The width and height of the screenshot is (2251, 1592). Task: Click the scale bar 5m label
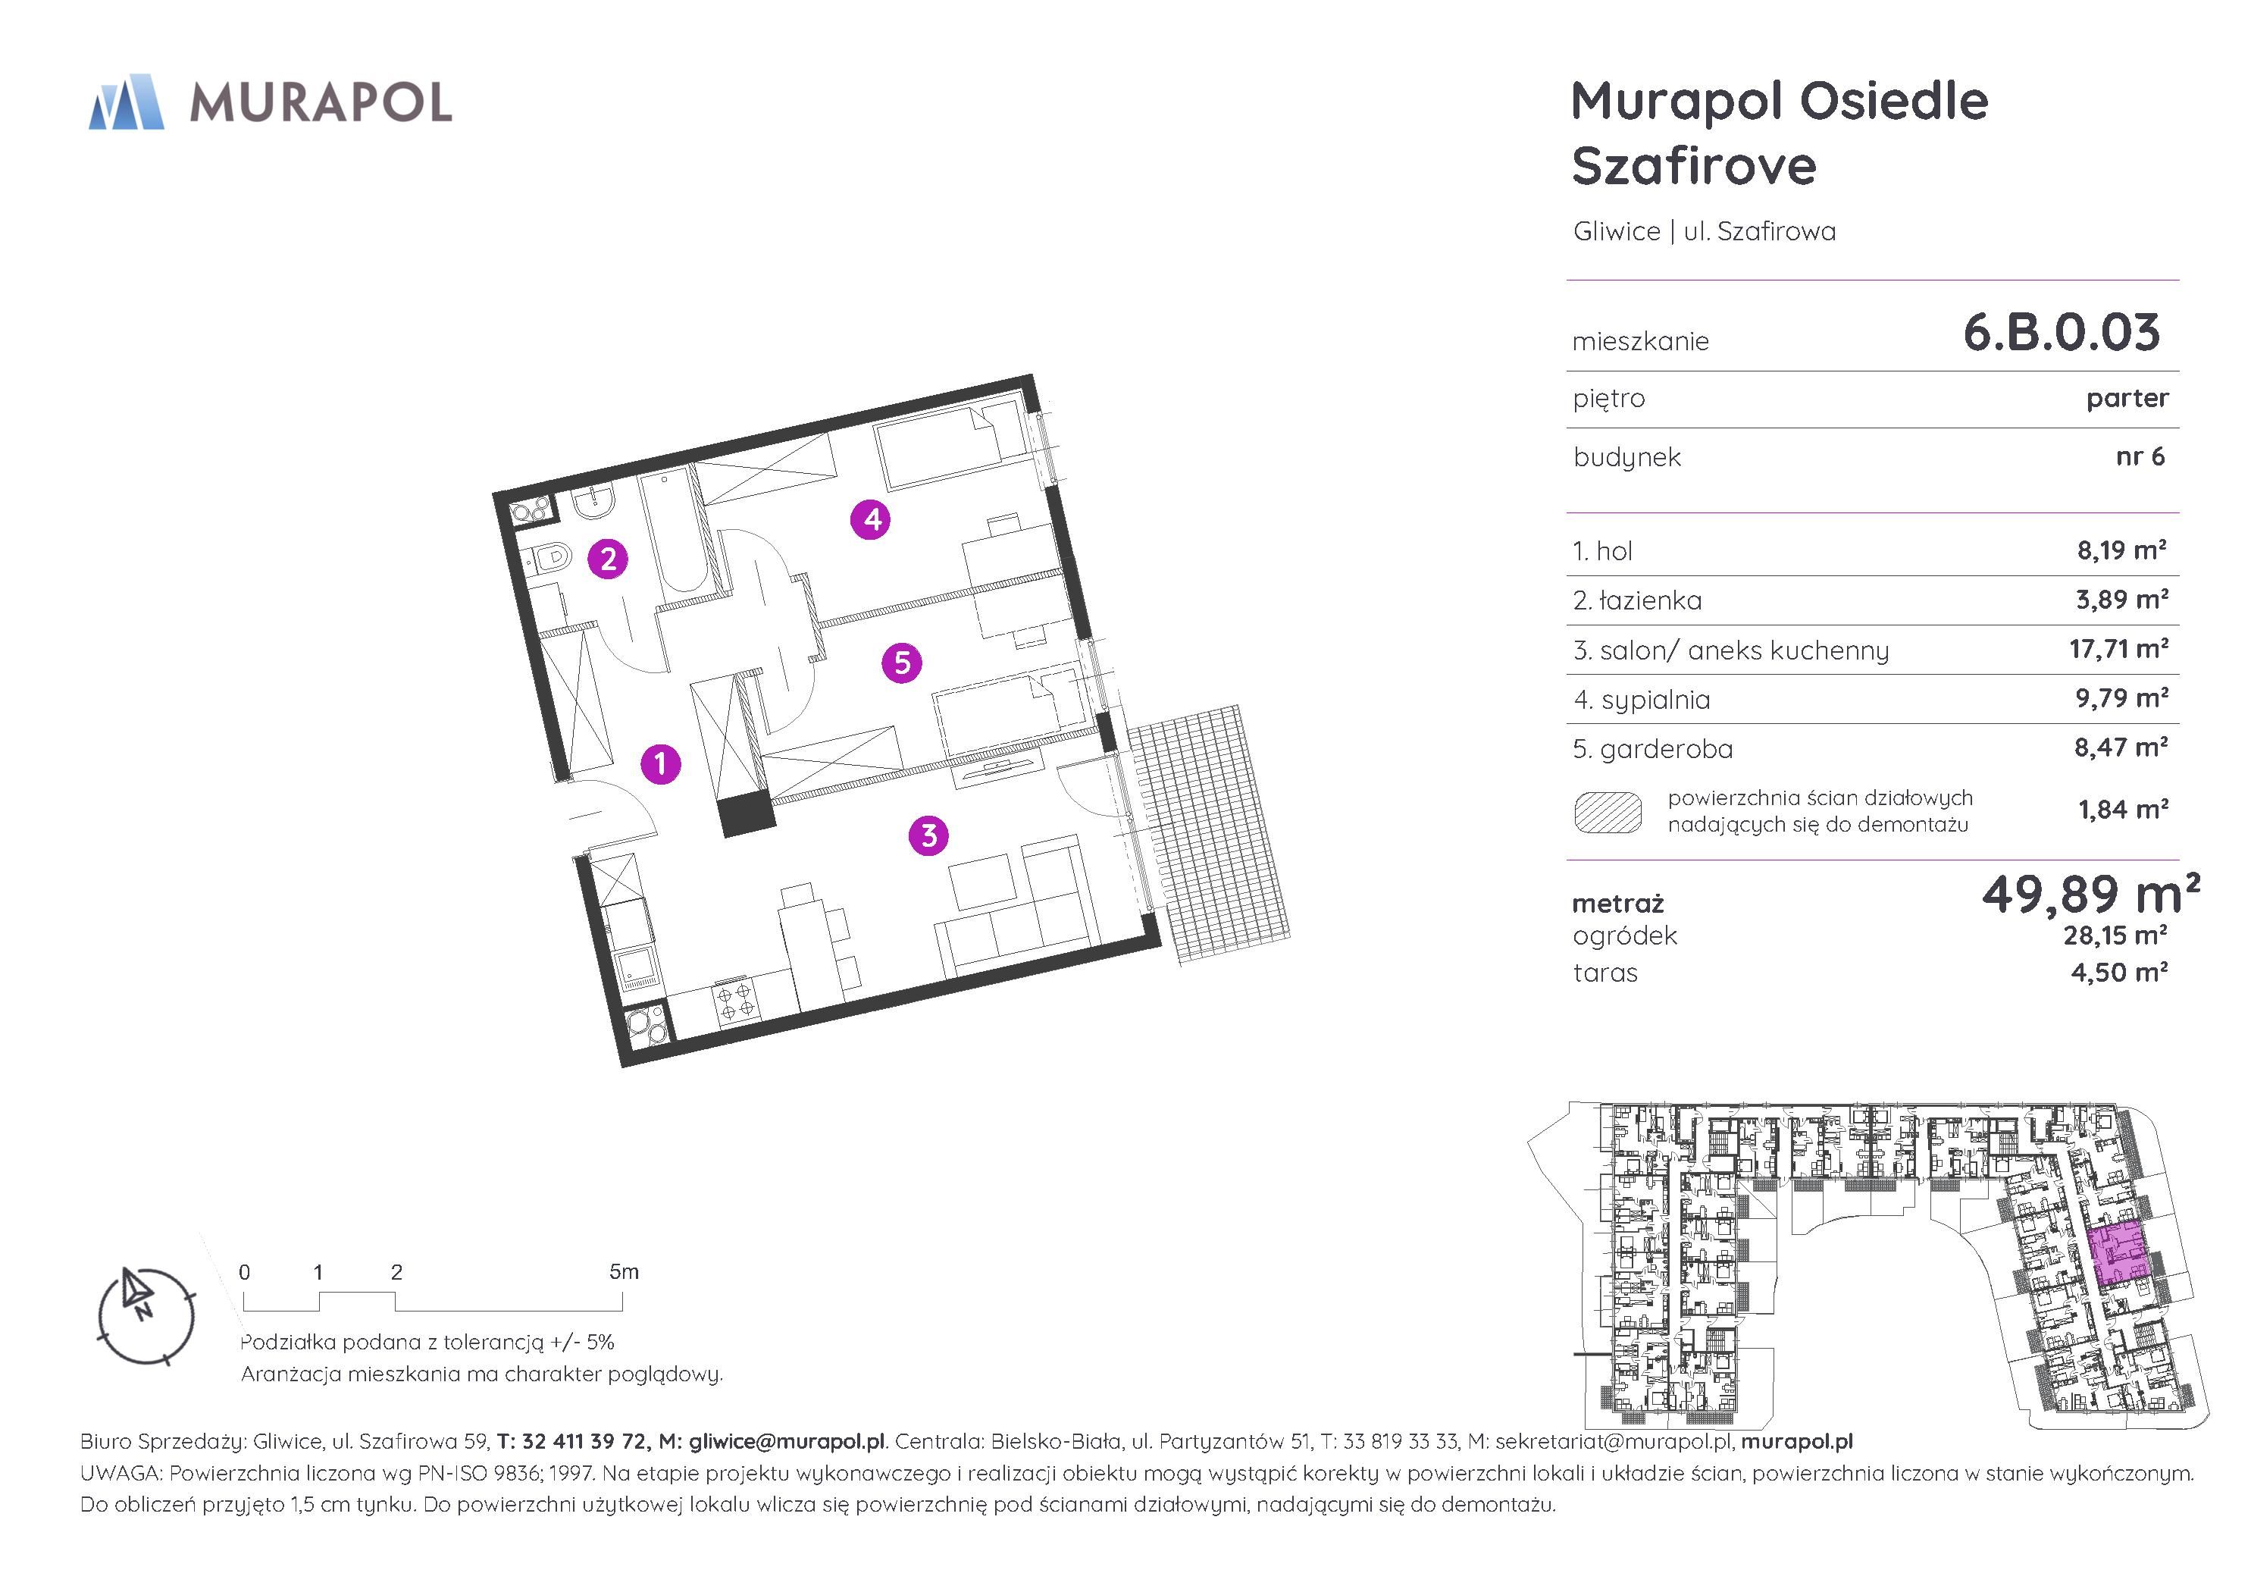pyautogui.click(x=624, y=1272)
